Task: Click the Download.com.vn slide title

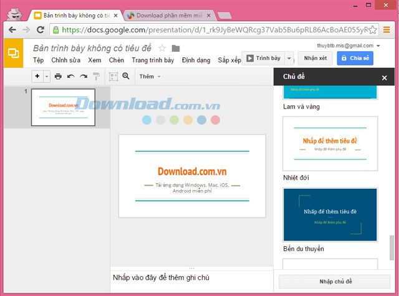Action: [x=192, y=171]
